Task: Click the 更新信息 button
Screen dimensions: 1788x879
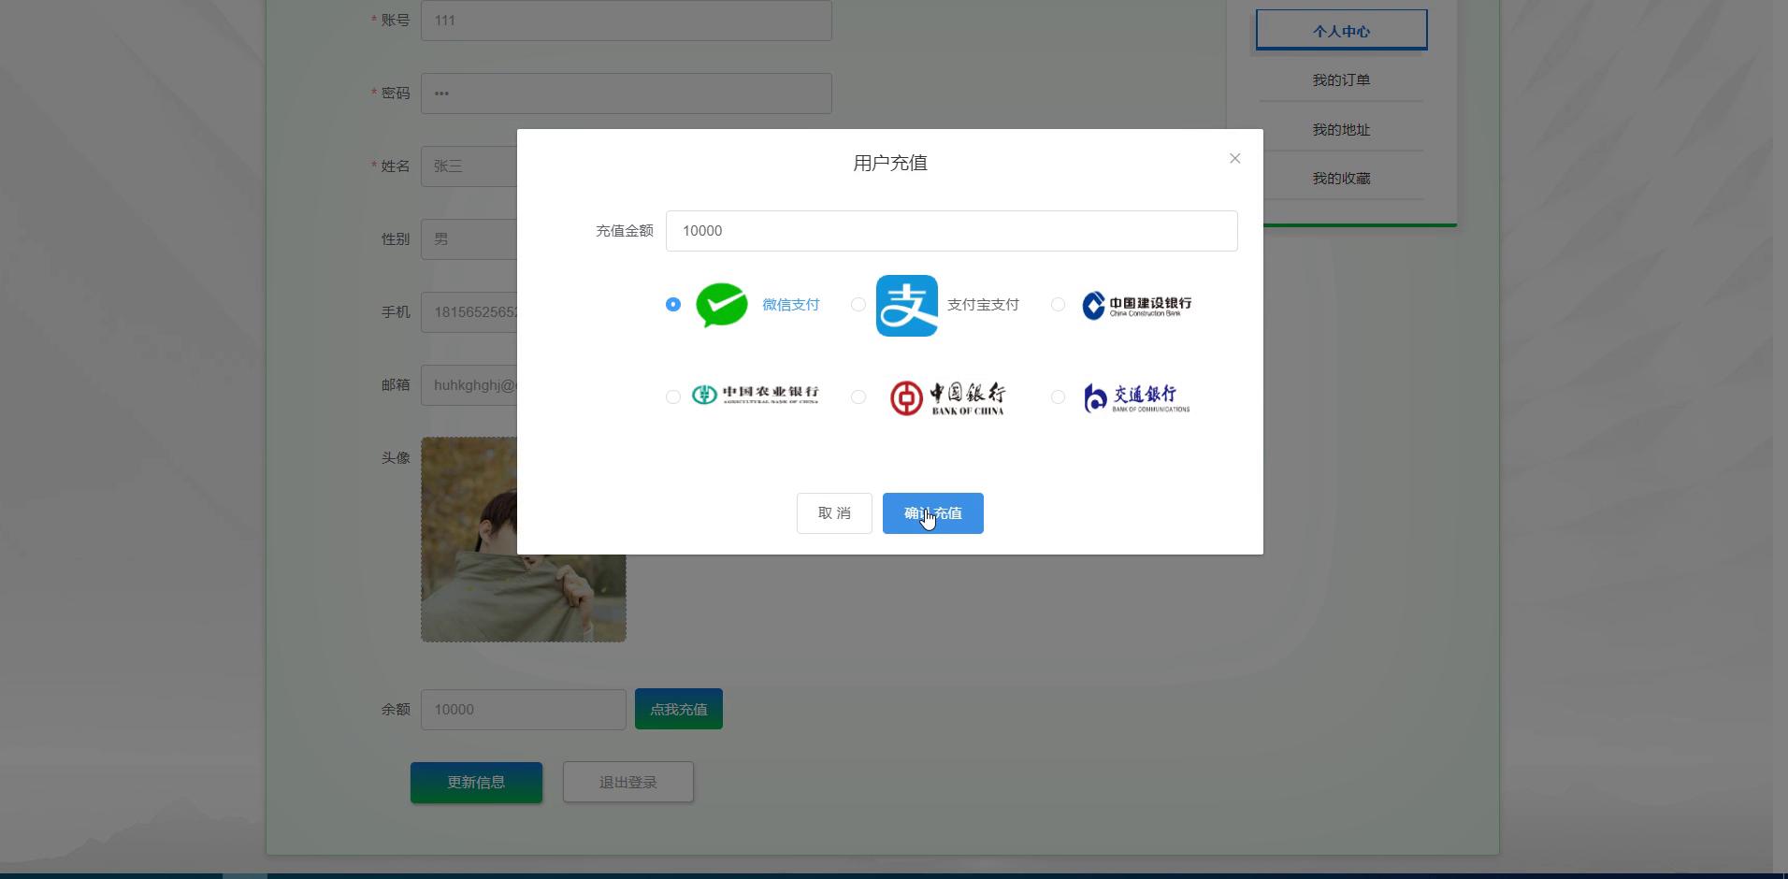Action: tap(476, 783)
